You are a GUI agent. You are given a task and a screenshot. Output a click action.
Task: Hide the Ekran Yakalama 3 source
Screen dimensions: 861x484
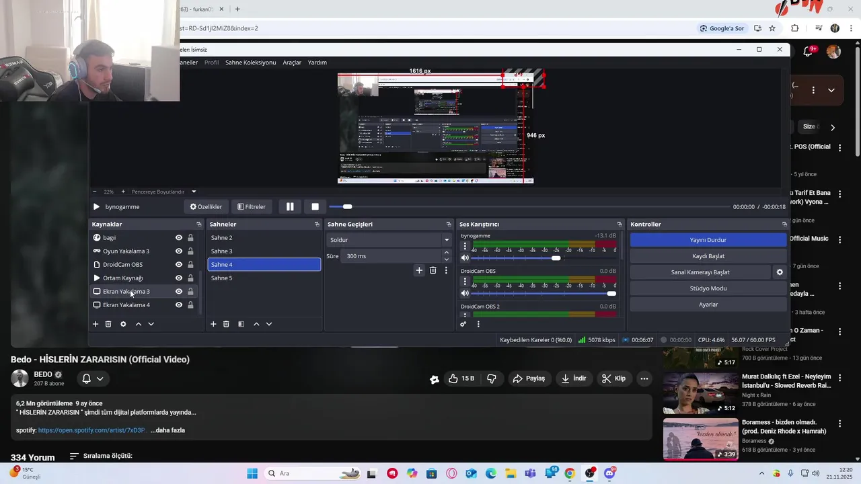[x=179, y=291]
